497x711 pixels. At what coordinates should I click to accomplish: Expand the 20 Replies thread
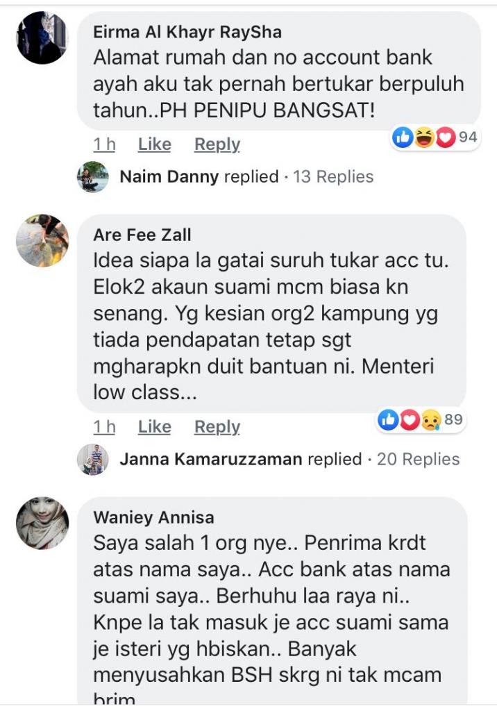pyautogui.click(x=418, y=460)
